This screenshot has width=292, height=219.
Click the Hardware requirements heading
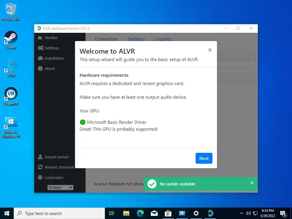[x=104, y=75]
